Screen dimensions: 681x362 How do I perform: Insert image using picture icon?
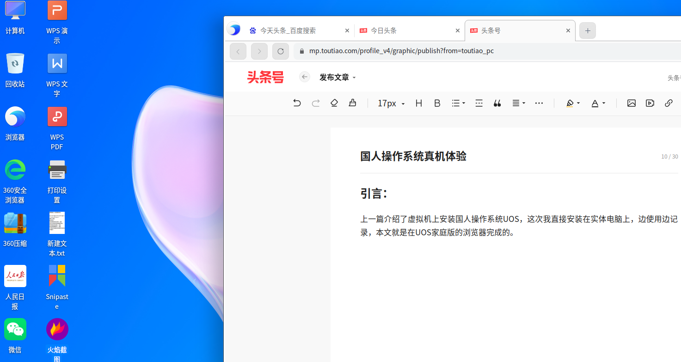coord(632,103)
